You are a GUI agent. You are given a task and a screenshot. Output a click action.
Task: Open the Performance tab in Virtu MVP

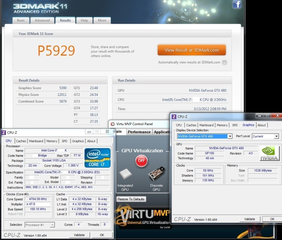click(139, 132)
